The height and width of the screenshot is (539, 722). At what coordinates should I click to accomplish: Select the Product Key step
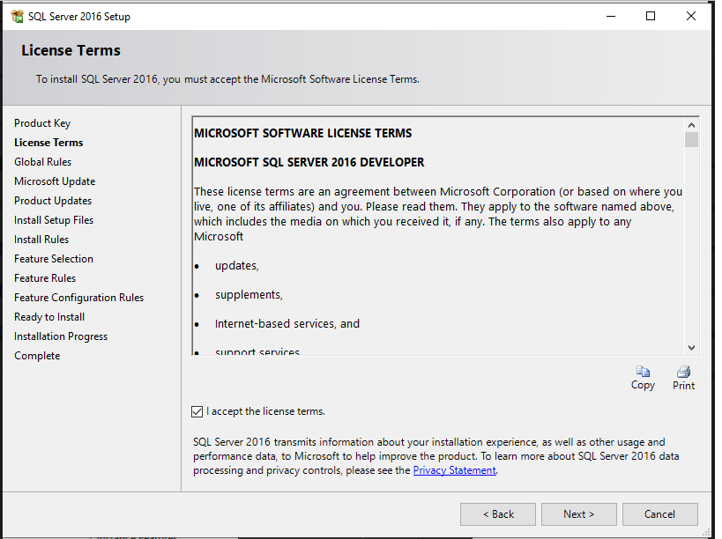pos(42,122)
